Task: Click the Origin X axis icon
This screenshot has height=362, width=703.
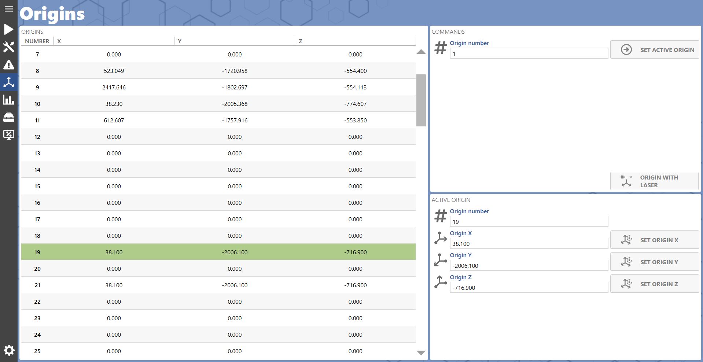Action: (441, 238)
